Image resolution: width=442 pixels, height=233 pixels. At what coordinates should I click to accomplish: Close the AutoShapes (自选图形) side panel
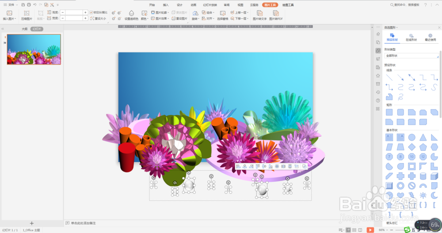(439, 27)
